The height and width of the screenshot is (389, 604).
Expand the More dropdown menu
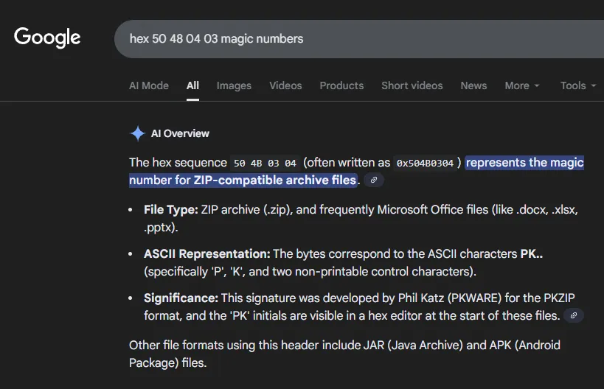click(x=521, y=85)
